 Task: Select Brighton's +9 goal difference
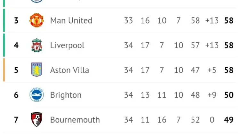tap(212, 95)
